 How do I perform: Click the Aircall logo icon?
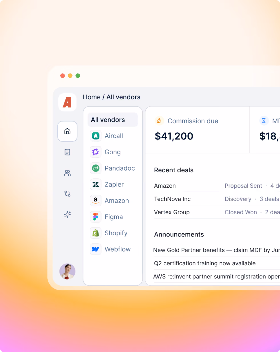click(x=96, y=136)
